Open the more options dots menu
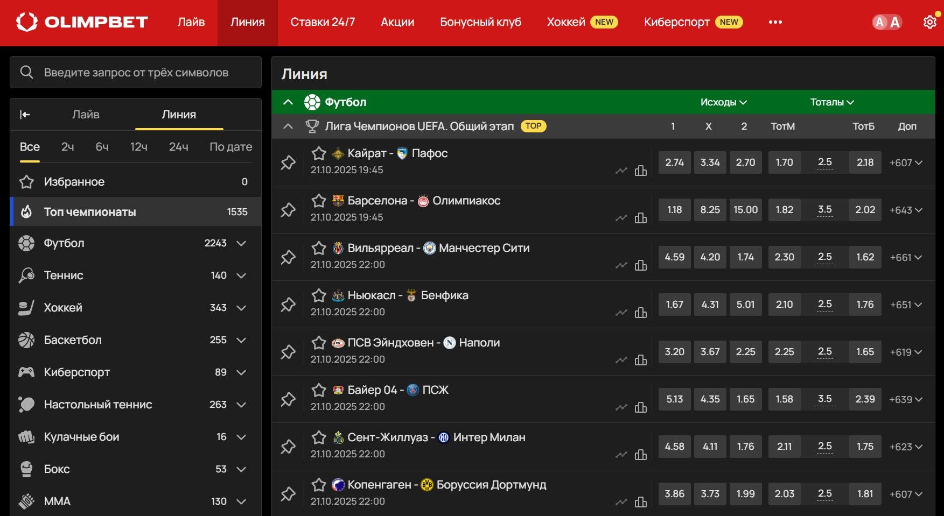This screenshot has width=944, height=516. click(775, 22)
